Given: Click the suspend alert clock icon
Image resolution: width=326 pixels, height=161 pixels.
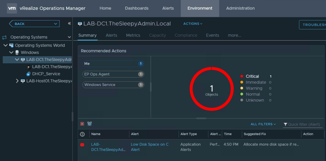Looking at the screenshot, I should [90, 124].
